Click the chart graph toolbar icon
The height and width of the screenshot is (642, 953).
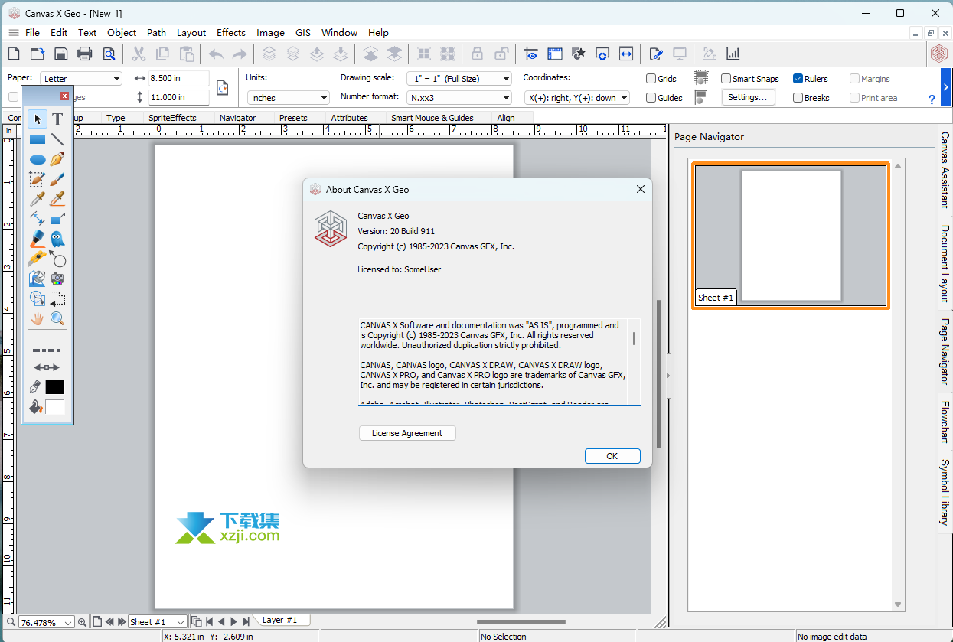coord(733,54)
